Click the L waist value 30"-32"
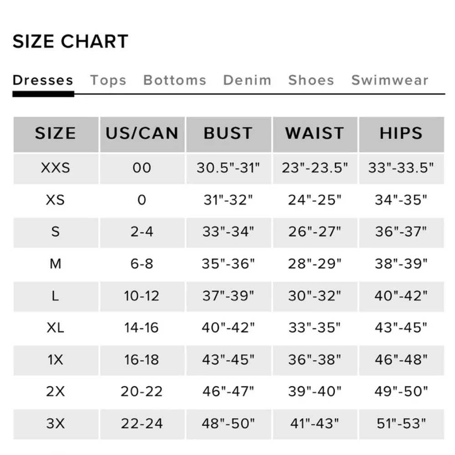Screen dimensions: 455x455 pos(315,296)
